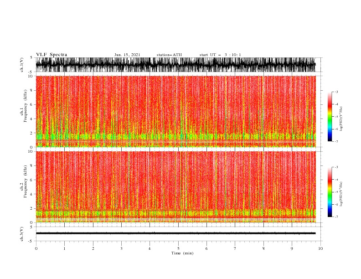361x279 pixels.
Task: Select the date "Jun. 15, 2021"
Action: (x=127, y=55)
